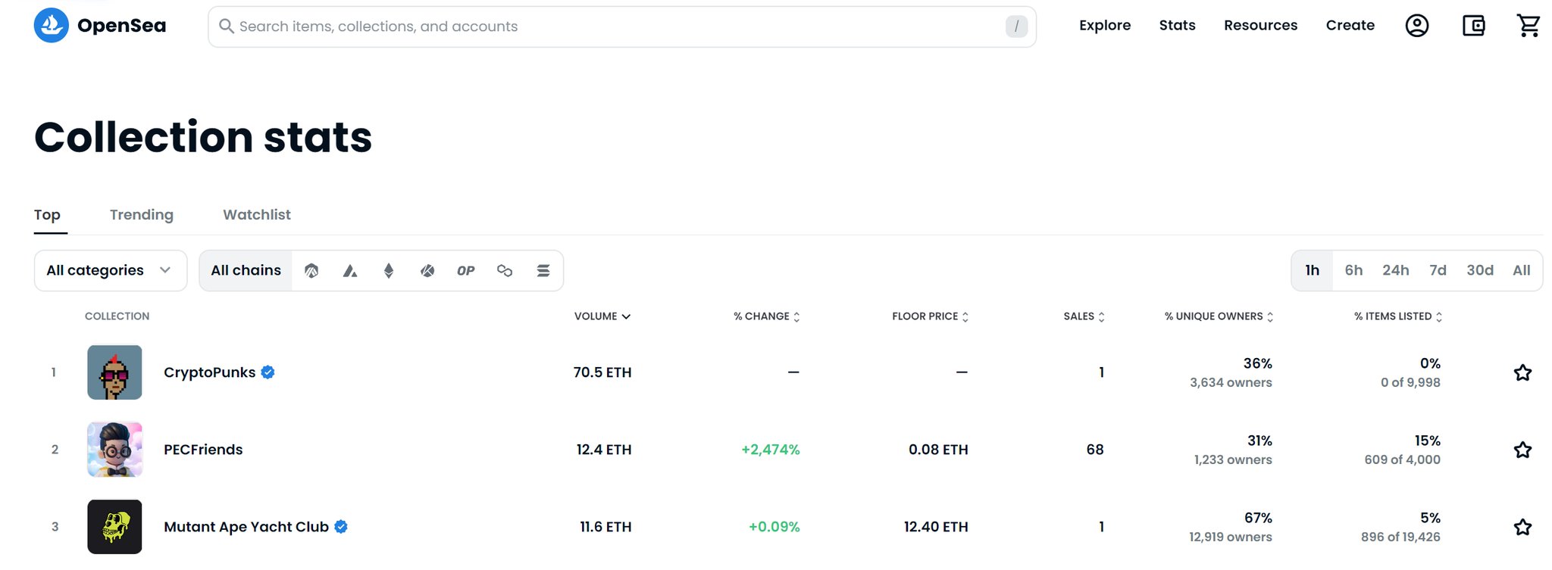Open the Explore menu

1105,25
